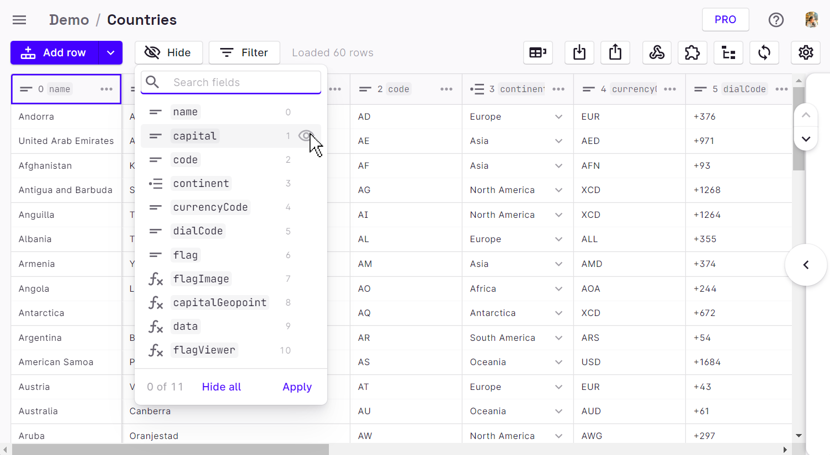The image size is (830, 455).
Task: Click the import data icon
Action: coord(579,53)
